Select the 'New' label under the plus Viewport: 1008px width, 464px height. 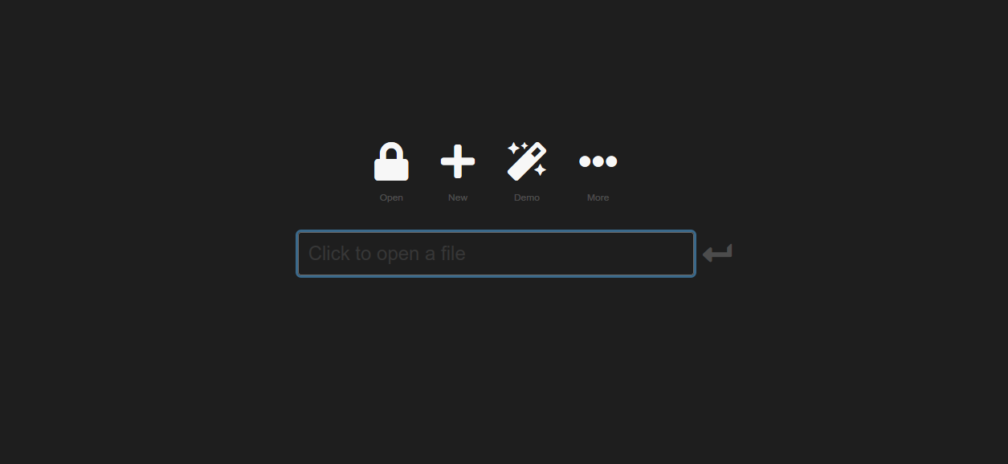pos(458,197)
